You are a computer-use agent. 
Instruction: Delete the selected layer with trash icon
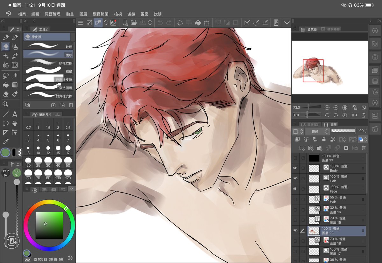coord(364,148)
